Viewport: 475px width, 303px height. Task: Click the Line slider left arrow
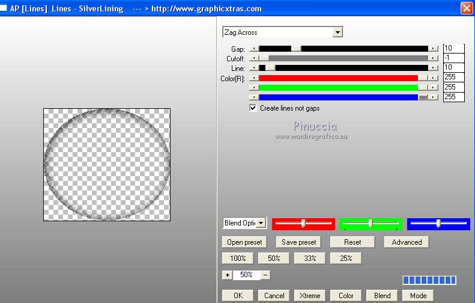click(254, 68)
